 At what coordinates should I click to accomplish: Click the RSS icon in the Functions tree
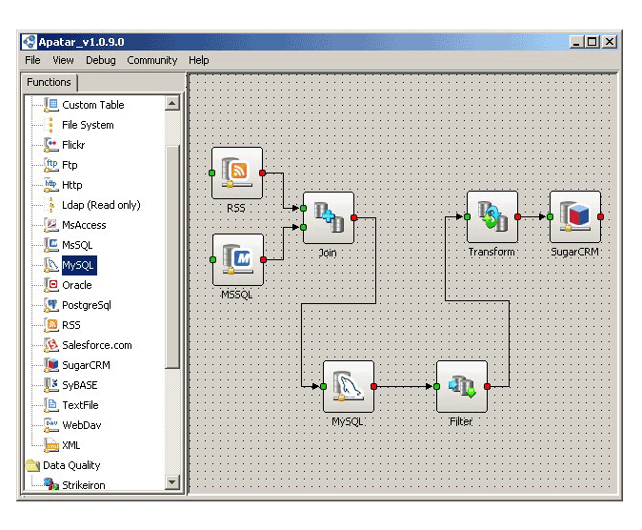pos(51,325)
